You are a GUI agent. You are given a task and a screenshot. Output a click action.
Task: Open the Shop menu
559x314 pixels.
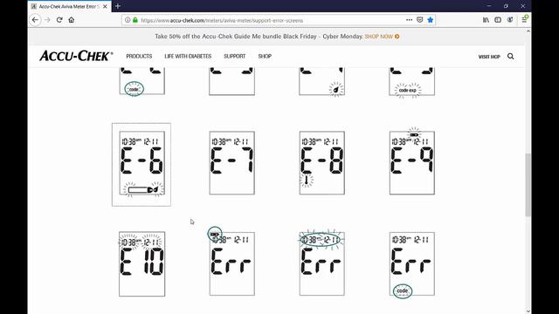pyautogui.click(x=265, y=56)
